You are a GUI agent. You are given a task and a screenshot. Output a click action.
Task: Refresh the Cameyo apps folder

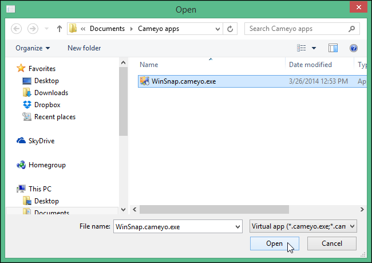pos(230,29)
